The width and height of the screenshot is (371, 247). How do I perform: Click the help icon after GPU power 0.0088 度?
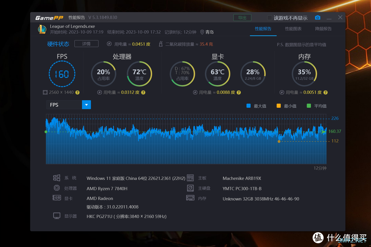pos(239,92)
